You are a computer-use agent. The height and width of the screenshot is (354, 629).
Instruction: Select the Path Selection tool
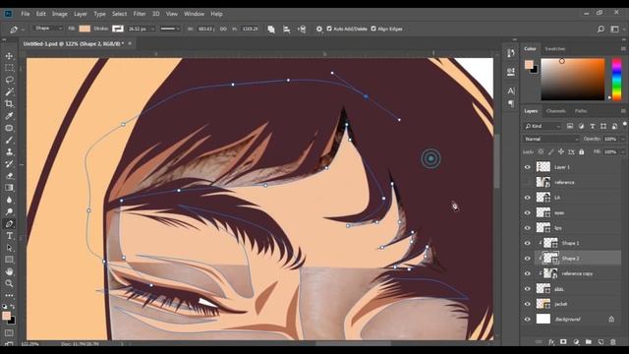[9, 248]
